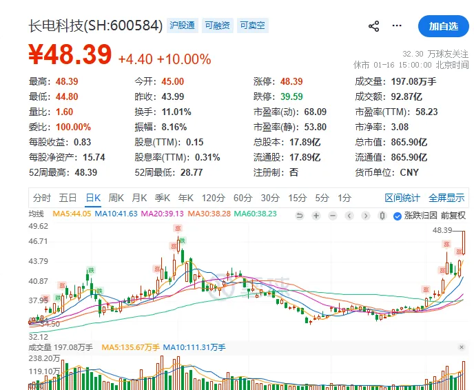Click the zoom in plus icon

[x=316, y=216]
